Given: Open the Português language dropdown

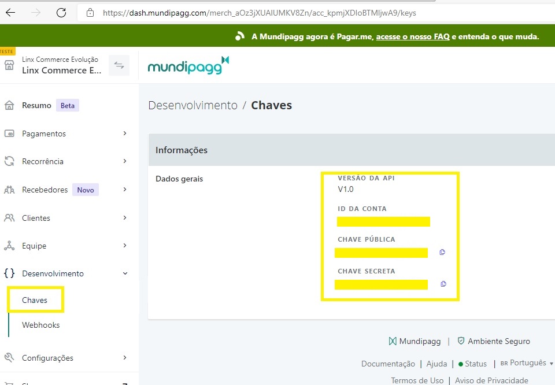Looking at the screenshot, I should [x=527, y=363].
